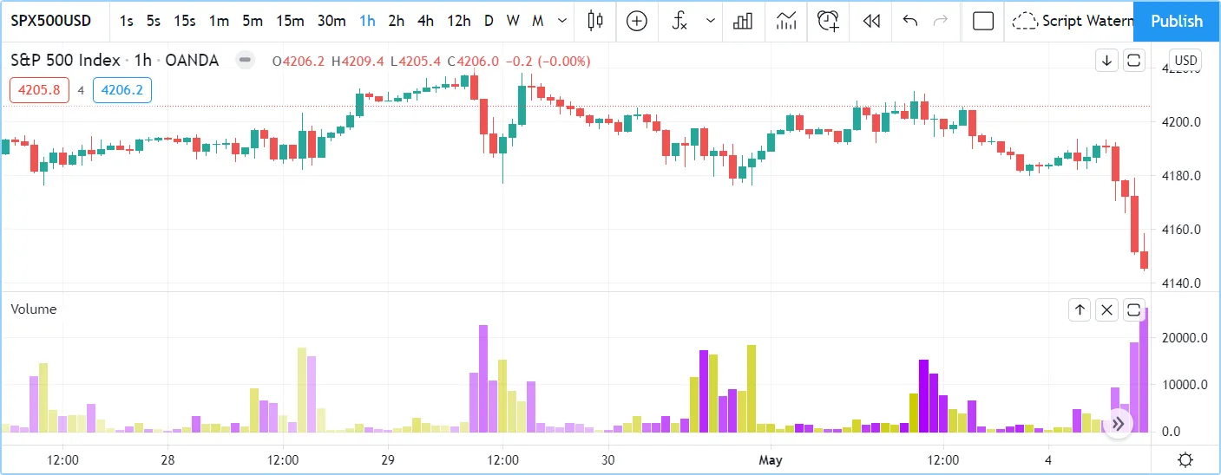Image resolution: width=1221 pixels, height=475 pixels.
Task: Switch to the 4h timeframe
Action: (425, 21)
